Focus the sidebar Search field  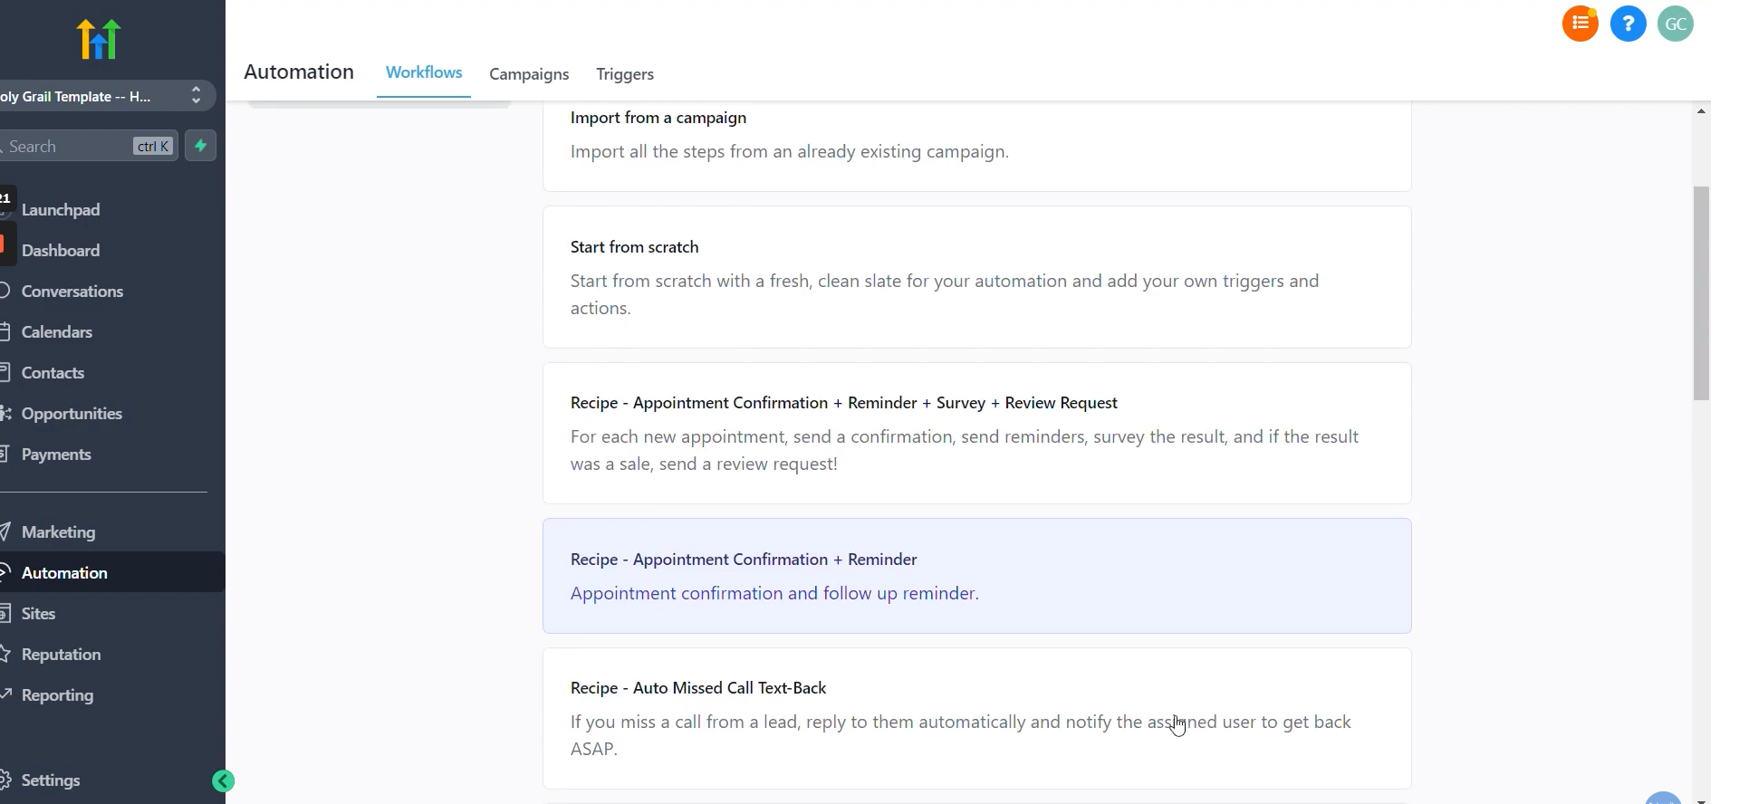click(x=88, y=146)
